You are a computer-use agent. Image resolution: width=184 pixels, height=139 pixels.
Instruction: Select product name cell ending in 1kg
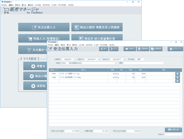[83, 74]
